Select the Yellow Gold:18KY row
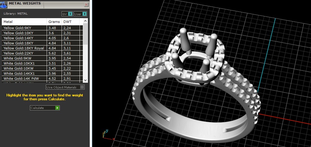The width and height of the screenshot is (311, 147). pos(42,43)
